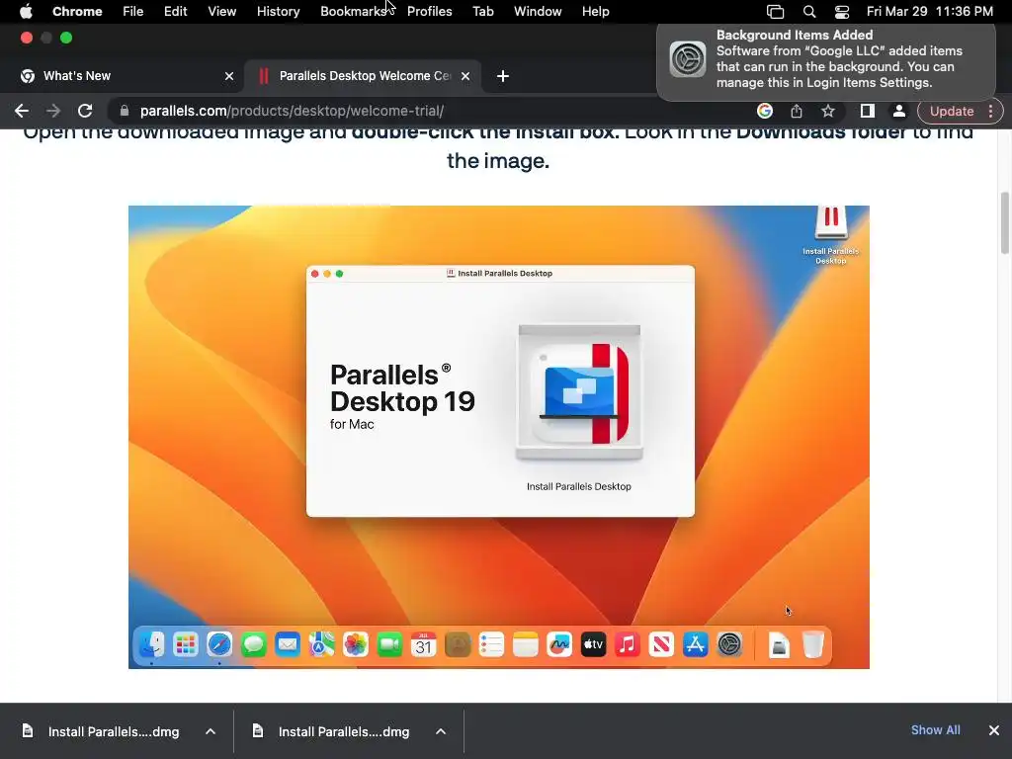The height and width of the screenshot is (759, 1012).
Task: Open the Profiles menu
Action: click(429, 12)
